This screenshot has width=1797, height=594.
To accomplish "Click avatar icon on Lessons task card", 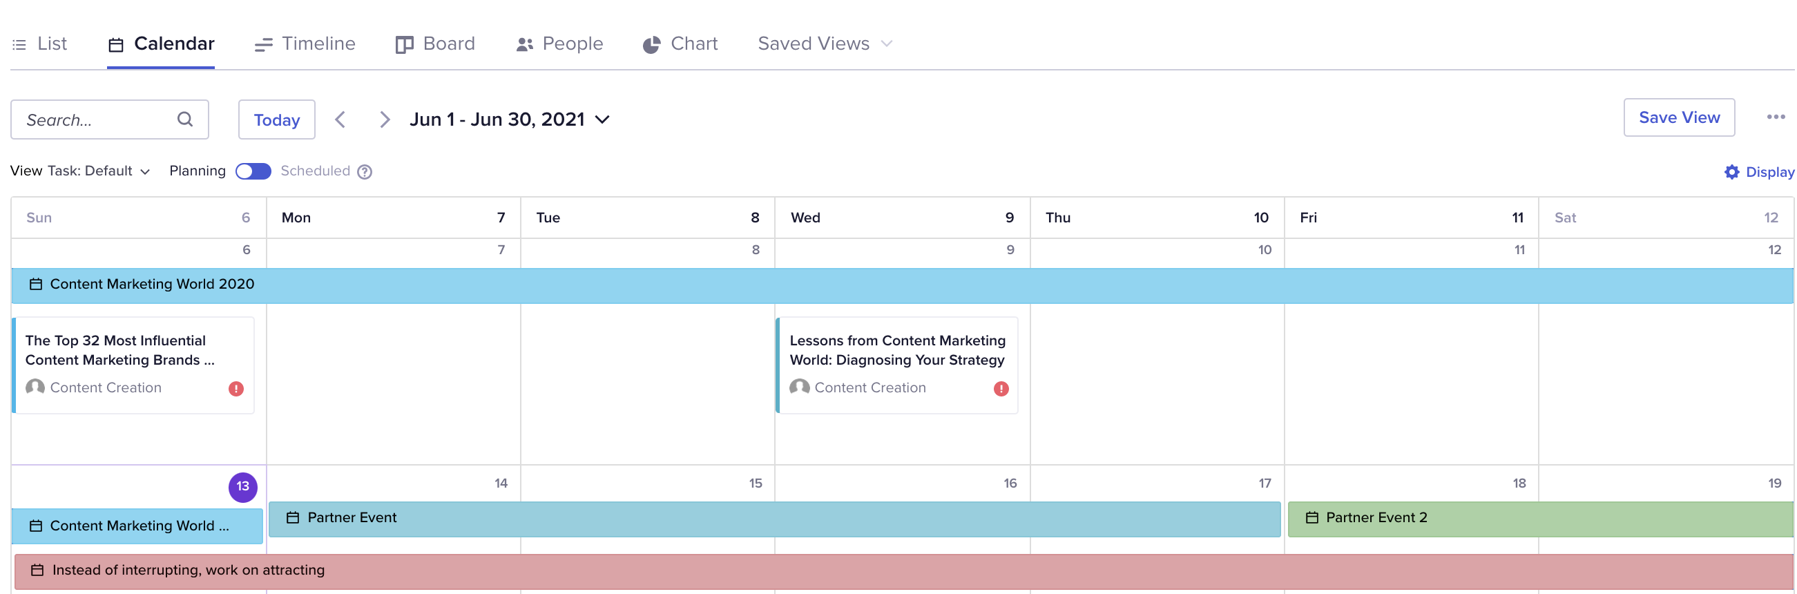I will pyautogui.click(x=800, y=387).
